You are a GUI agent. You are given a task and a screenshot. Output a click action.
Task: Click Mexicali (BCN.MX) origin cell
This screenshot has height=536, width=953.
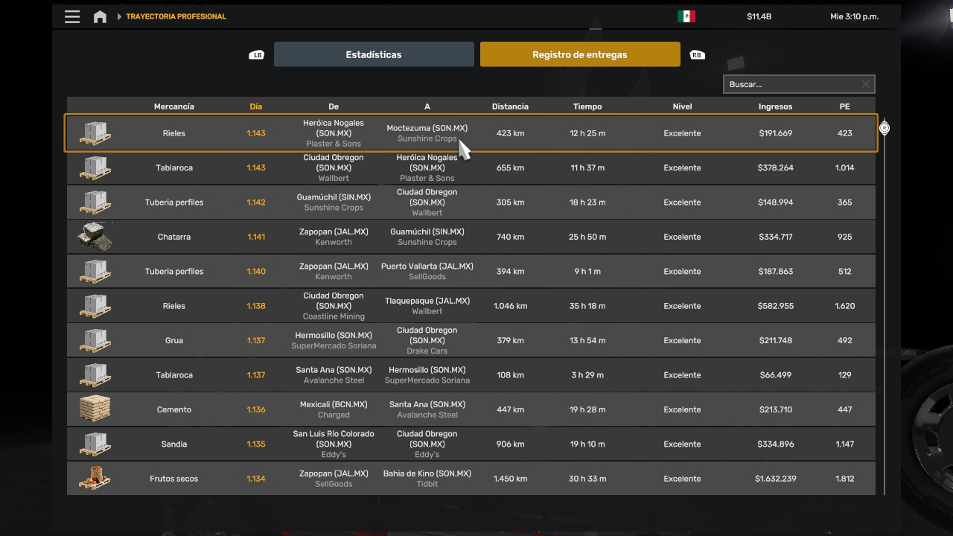pos(334,409)
